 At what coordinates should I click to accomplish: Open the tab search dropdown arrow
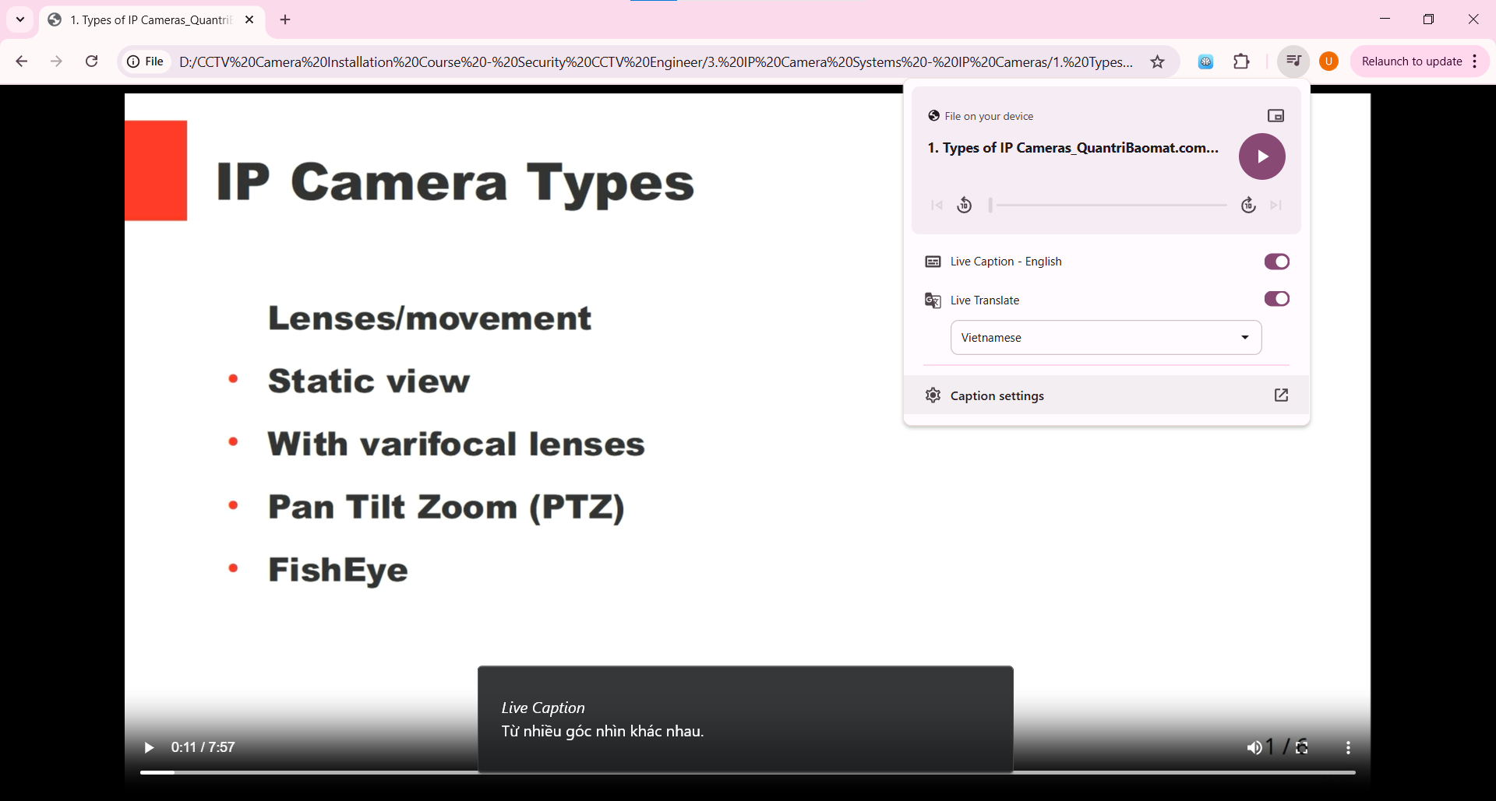point(20,19)
